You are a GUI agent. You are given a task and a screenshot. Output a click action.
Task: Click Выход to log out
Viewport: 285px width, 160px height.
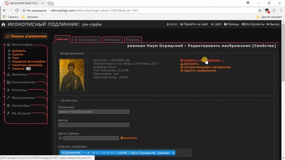coord(273,24)
